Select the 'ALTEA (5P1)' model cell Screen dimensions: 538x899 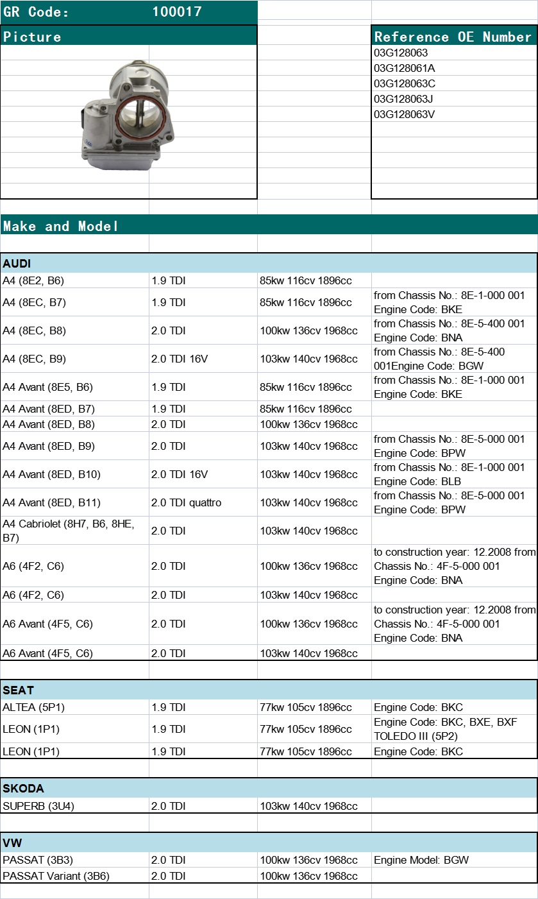[74, 707]
